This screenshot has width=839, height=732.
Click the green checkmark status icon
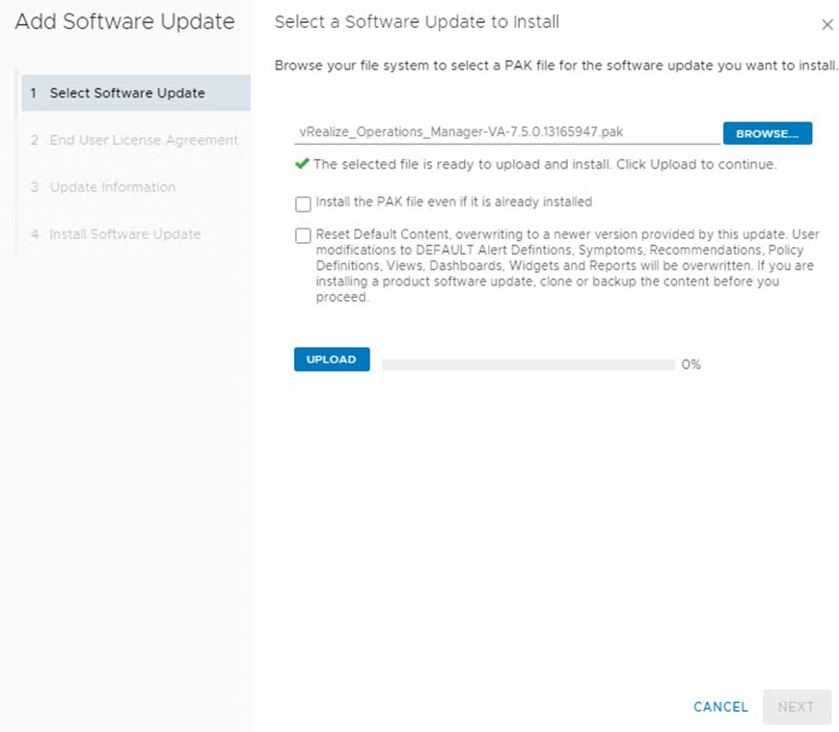tap(302, 163)
